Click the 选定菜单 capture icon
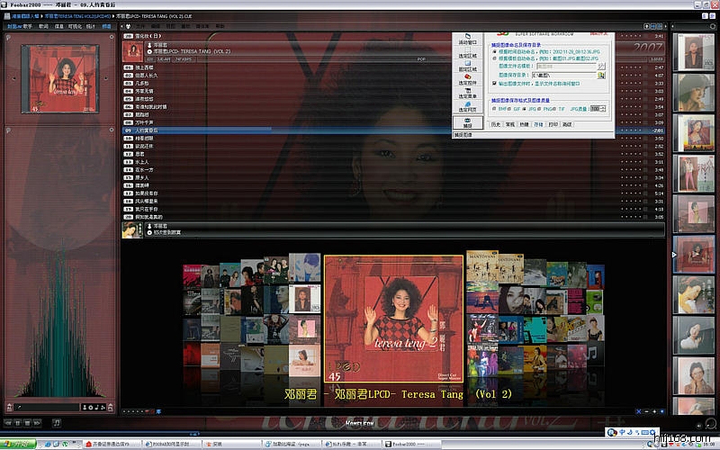The width and height of the screenshot is (720, 450). 467,92
